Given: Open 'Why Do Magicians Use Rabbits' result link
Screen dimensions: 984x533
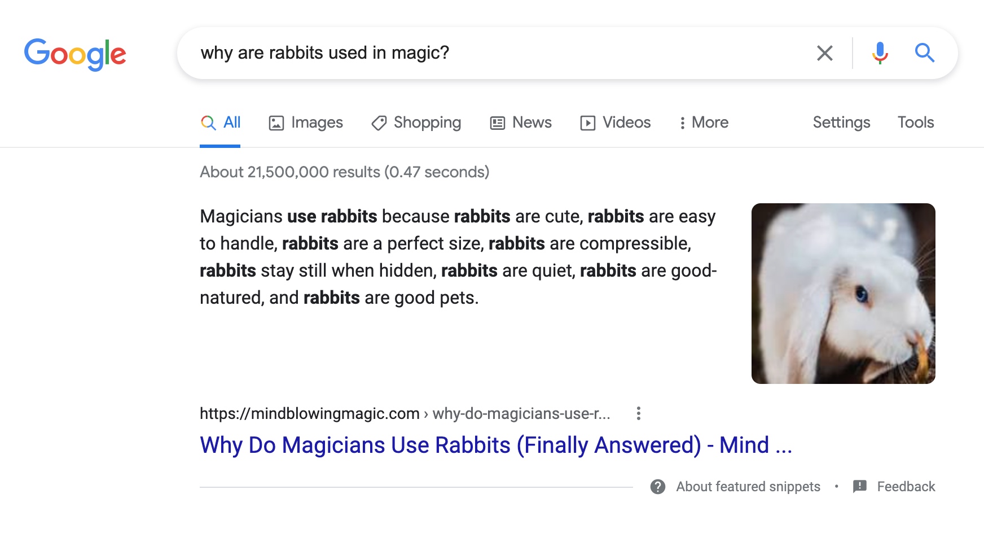Looking at the screenshot, I should click(495, 445).
